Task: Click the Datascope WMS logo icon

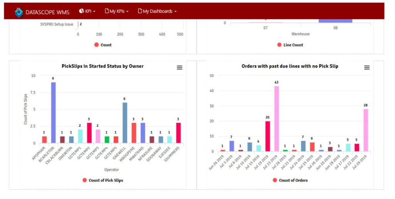Action: tap(19, 12)
